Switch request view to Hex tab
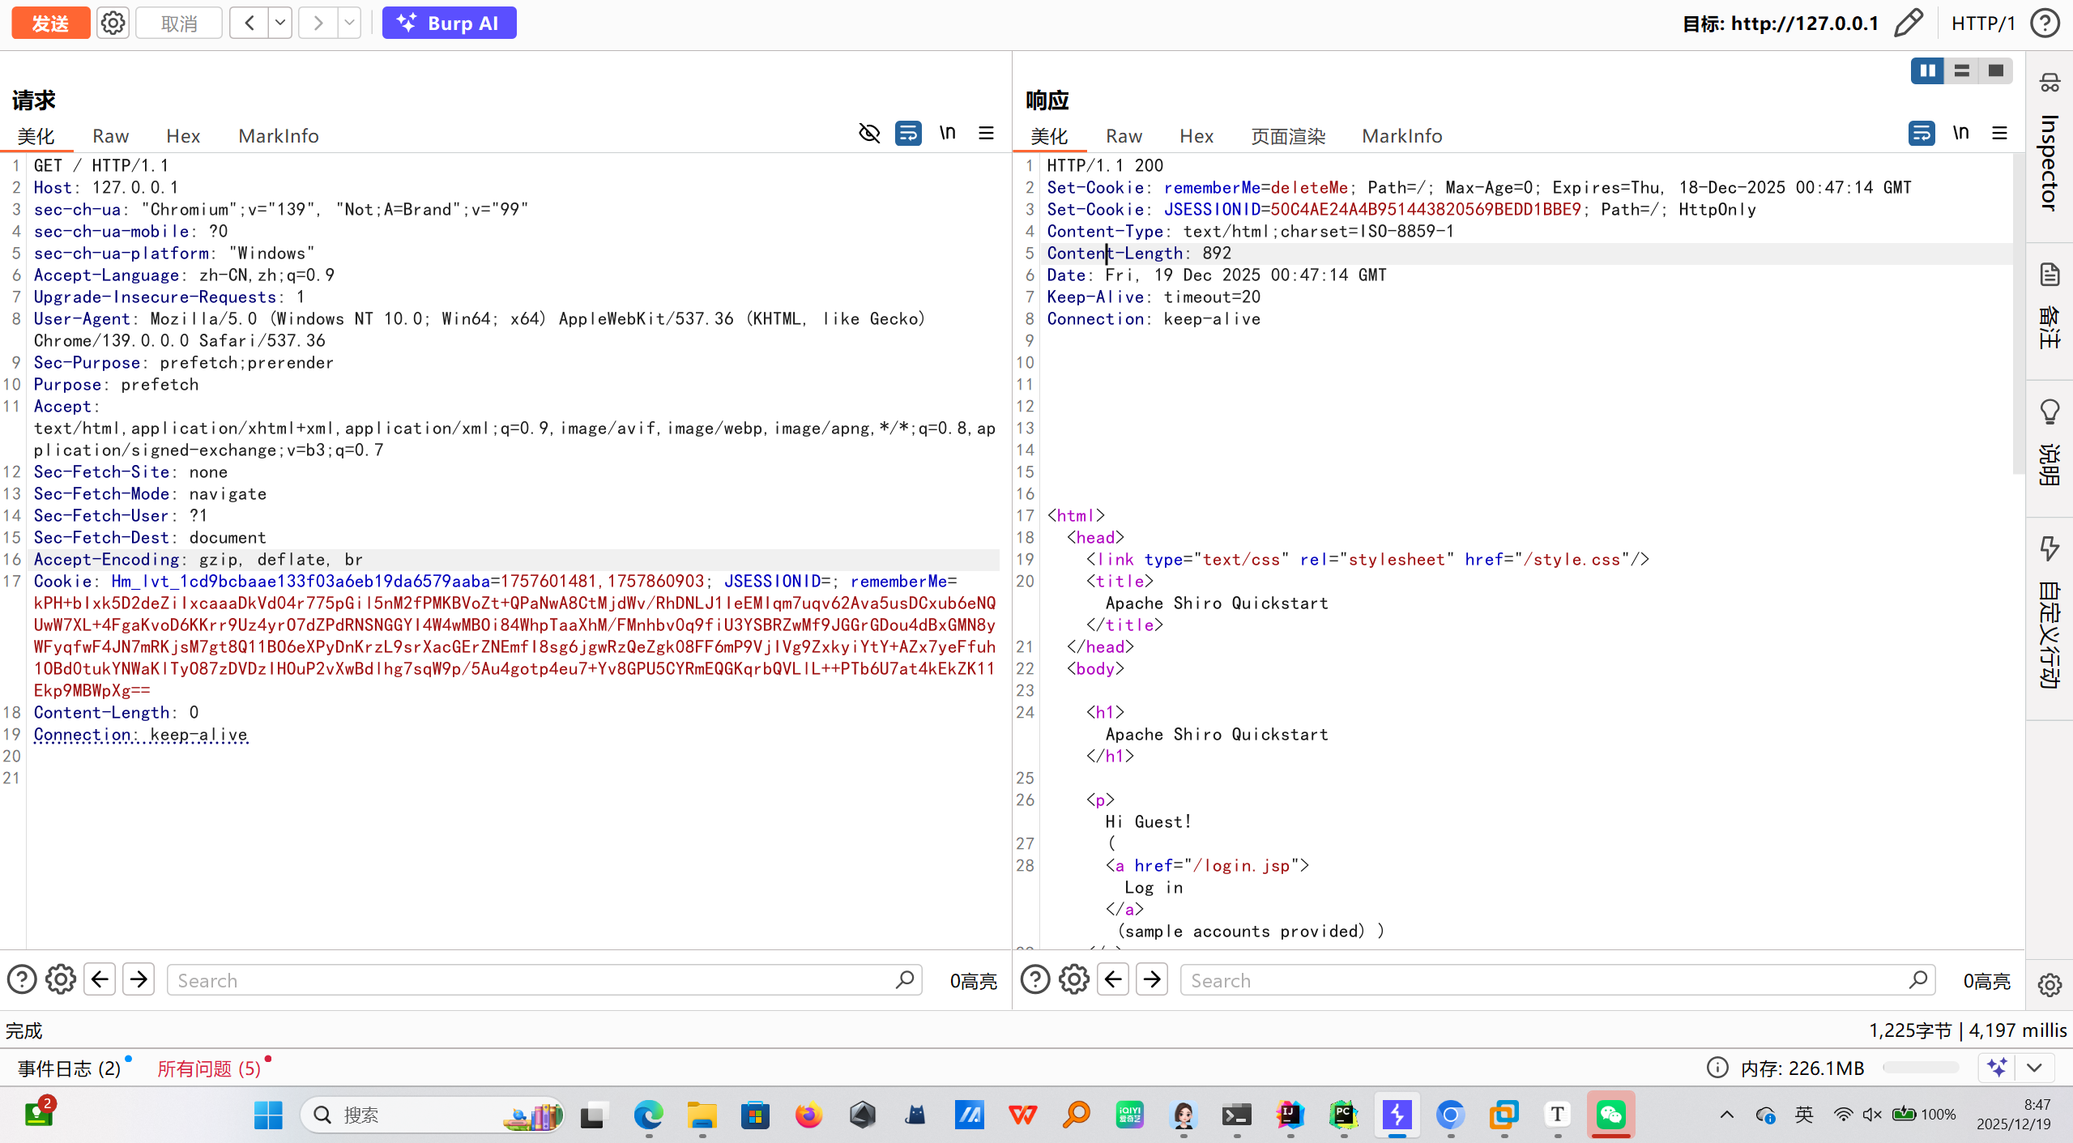The height and width of the screenshot is (1143, 2073). click(x=183, y=136)
